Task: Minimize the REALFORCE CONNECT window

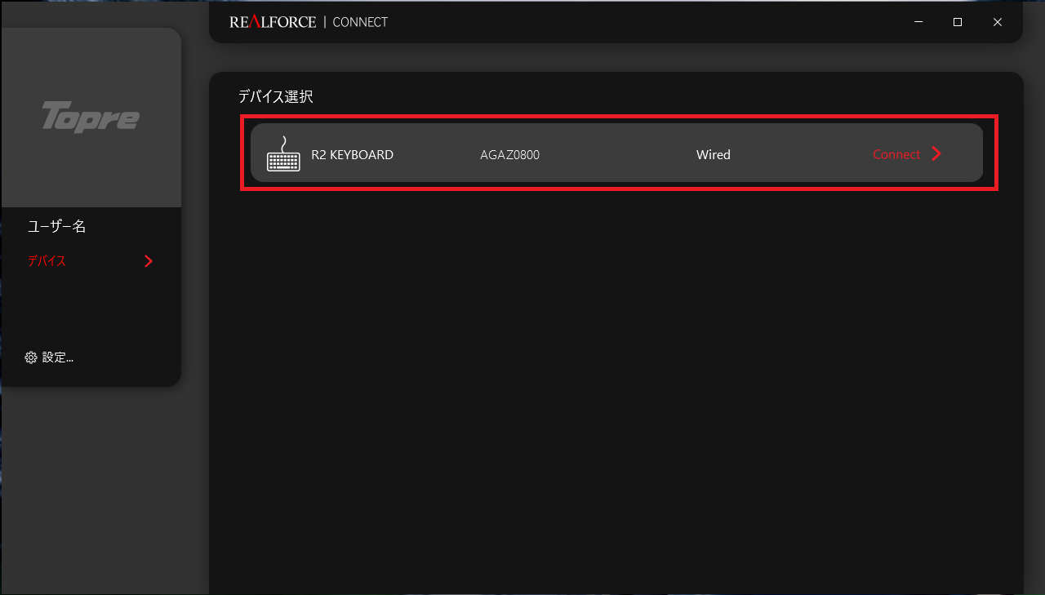Action: point(918,22)
